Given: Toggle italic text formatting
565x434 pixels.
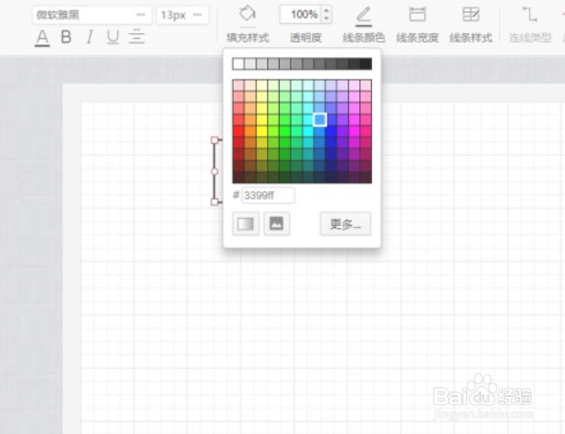Looking at the screenshot, I should 90,37.
